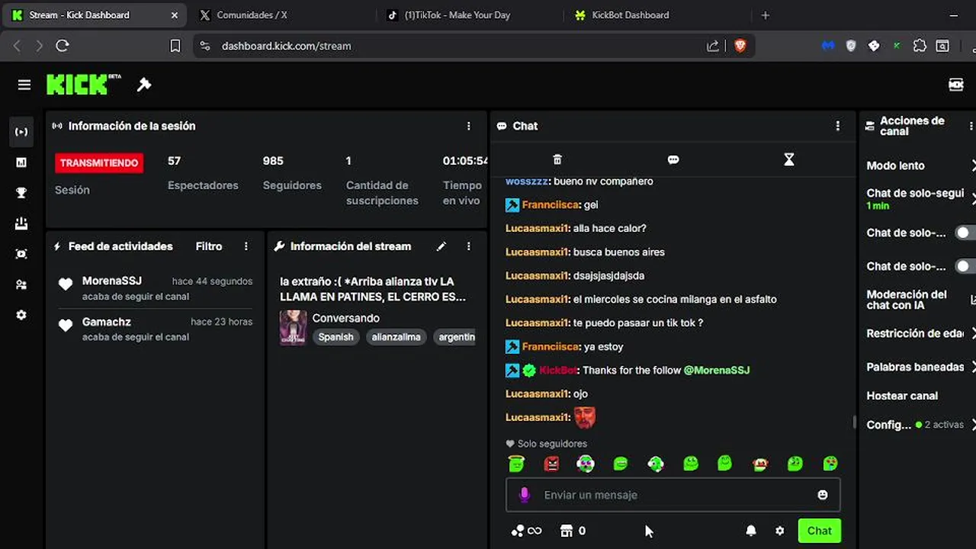
Task: Click the TRANSMITIENDO live status badge
Action: (99, 162)
